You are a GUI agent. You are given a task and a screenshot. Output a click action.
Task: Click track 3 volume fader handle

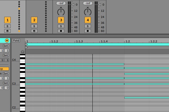[73, 4]
